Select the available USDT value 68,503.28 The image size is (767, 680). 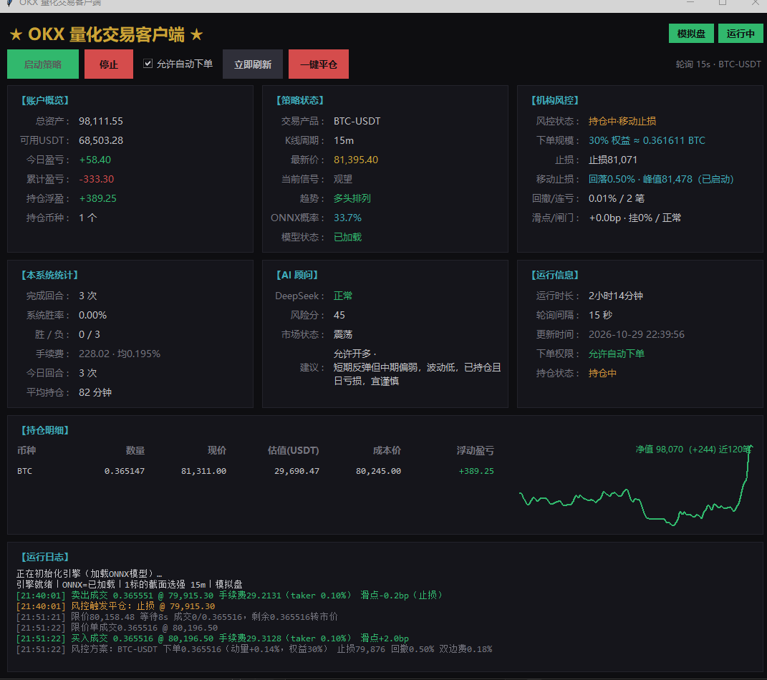tap(101, 140)
